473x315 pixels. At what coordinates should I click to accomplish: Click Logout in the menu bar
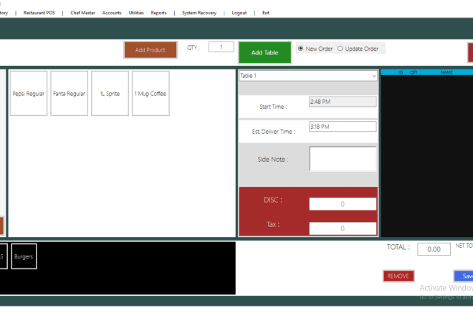(239, 13)
